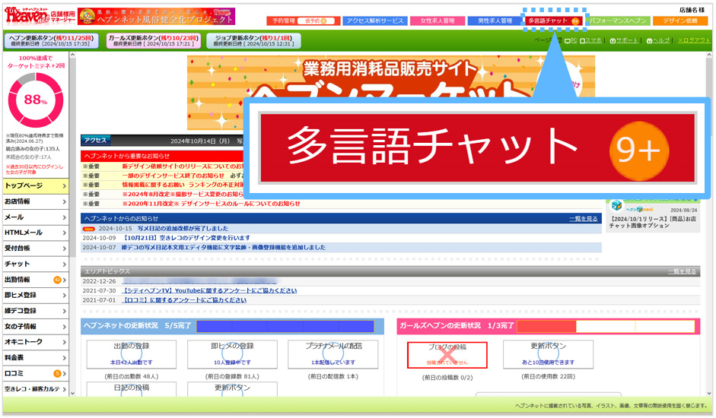Click the ログアウト link
Image resolution: width=716 pixels, height=418 pixels.
(x=693, y=40)
